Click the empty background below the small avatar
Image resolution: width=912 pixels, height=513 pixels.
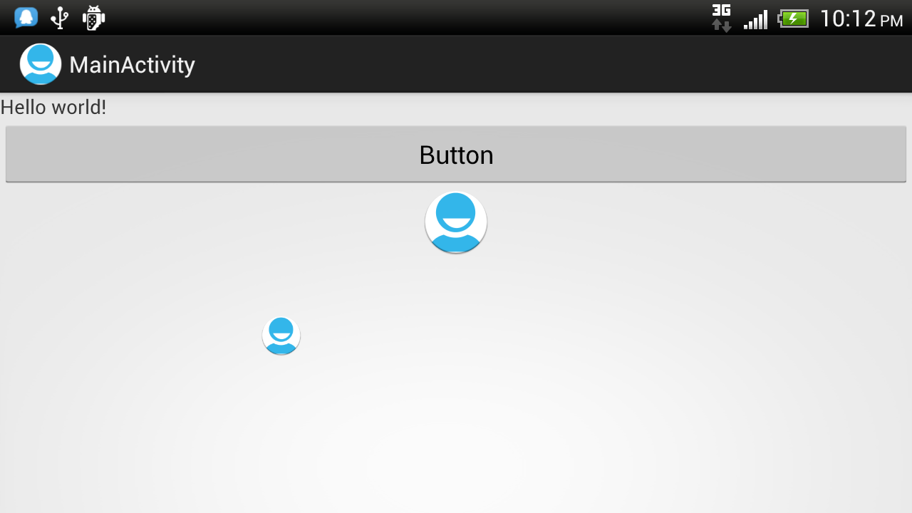(281, 427)
